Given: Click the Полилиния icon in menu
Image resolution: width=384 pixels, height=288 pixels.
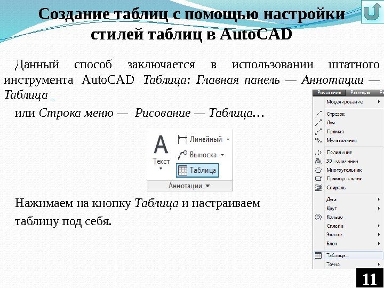Looking at the screenshot, I should [x=318, y=153].
